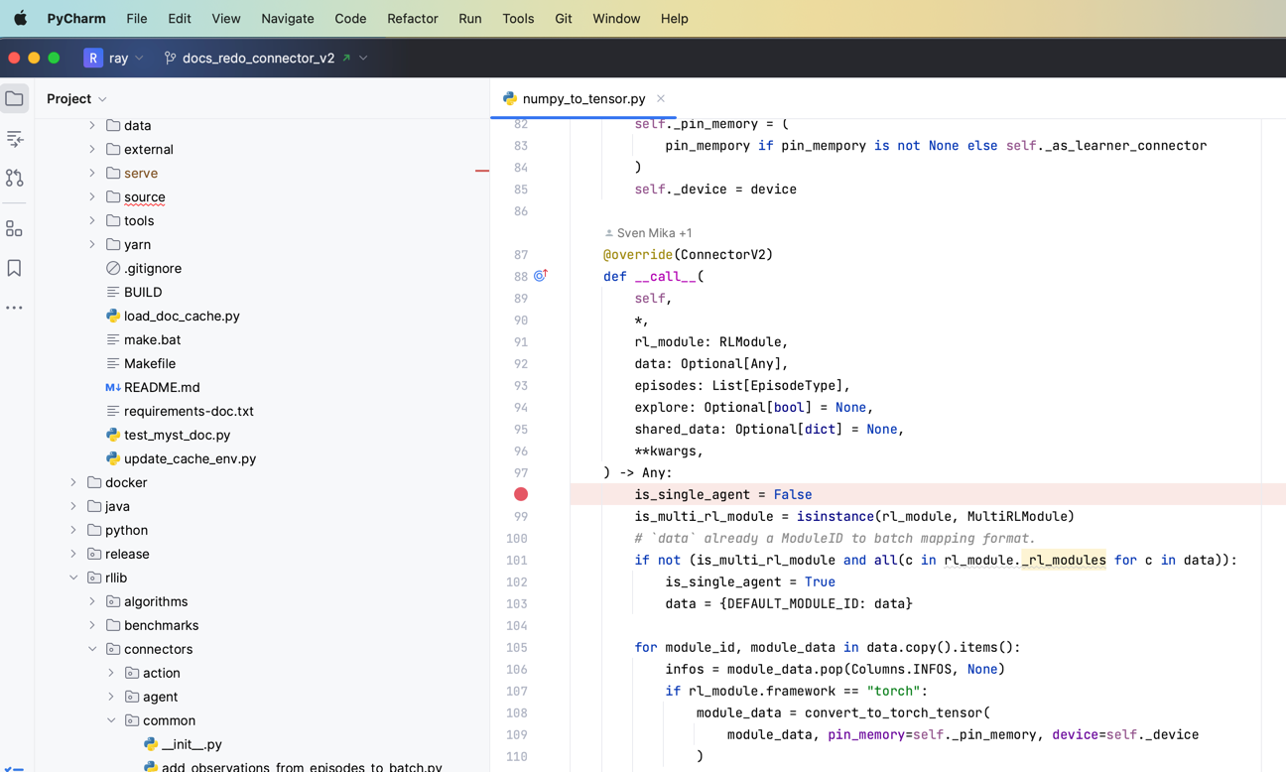Open the Project view options dropdown
This screenshot has width=1286, height=772.
click(76, 98)
